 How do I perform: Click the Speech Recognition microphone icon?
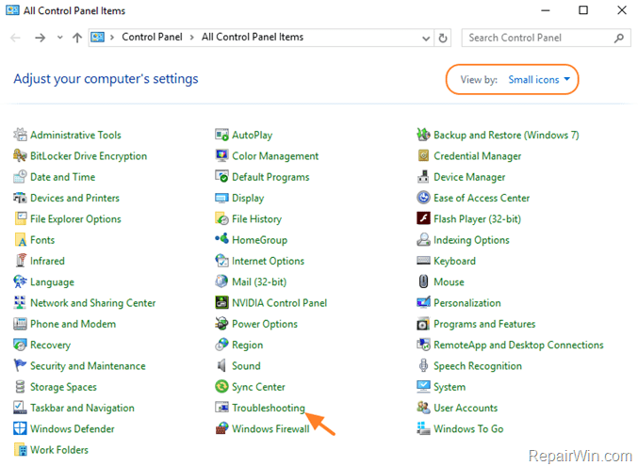[423, 365]
